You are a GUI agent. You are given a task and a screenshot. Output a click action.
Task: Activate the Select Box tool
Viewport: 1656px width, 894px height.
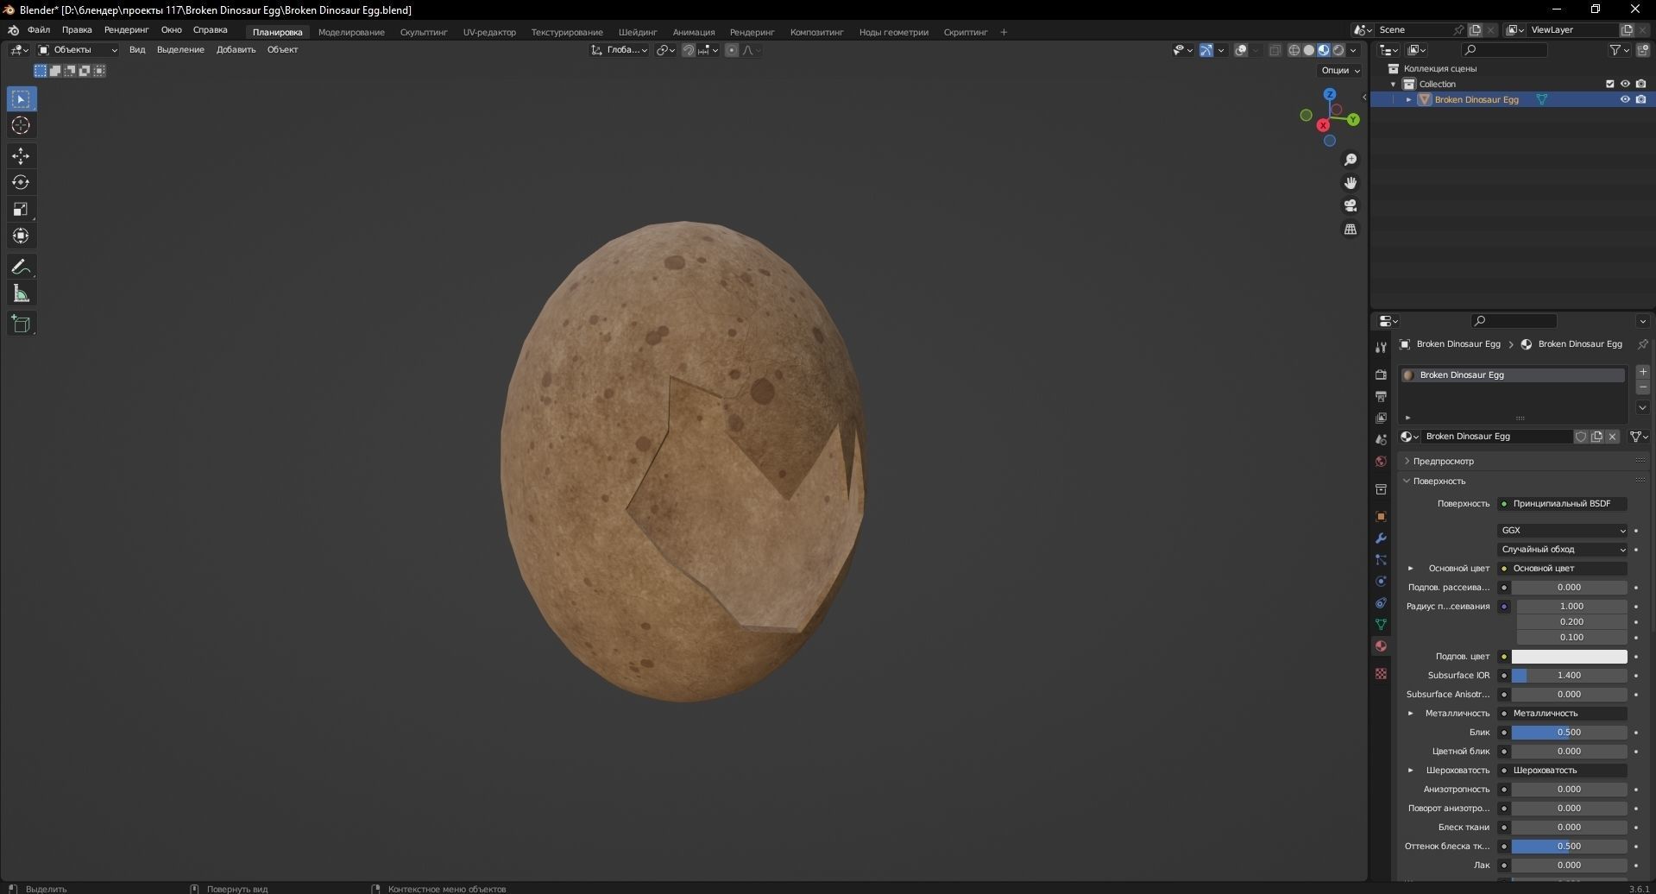[21, 99]
